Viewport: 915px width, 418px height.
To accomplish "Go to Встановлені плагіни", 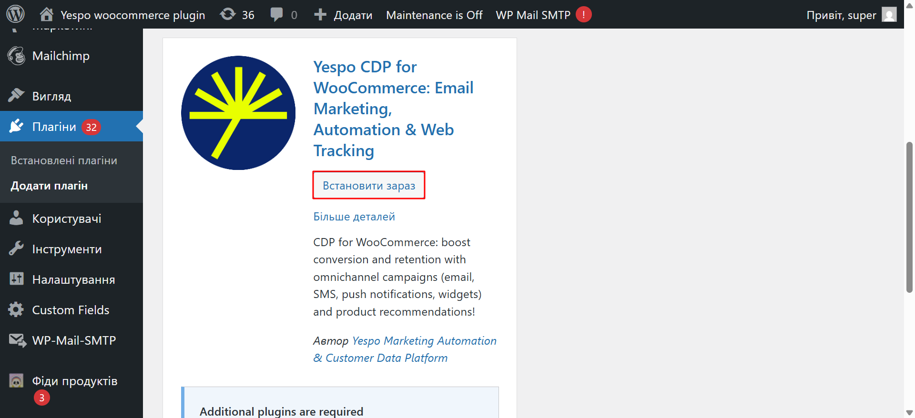I will pos(64,160).
